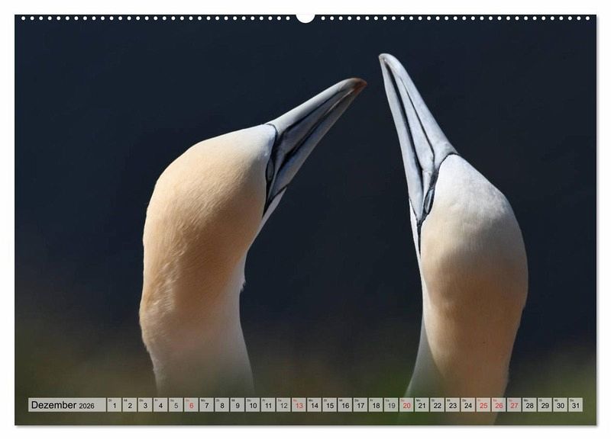Select day 12 in the calendar strip
The image size is (611, 440).
pyautogui.click(x=283, y=405)
